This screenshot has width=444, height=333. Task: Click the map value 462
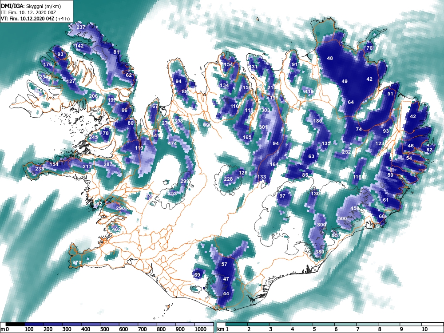pyautogui.click(x=116, y=229)
